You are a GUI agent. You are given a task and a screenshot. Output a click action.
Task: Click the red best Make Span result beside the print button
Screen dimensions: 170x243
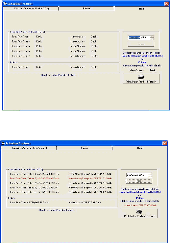(140, 206)
